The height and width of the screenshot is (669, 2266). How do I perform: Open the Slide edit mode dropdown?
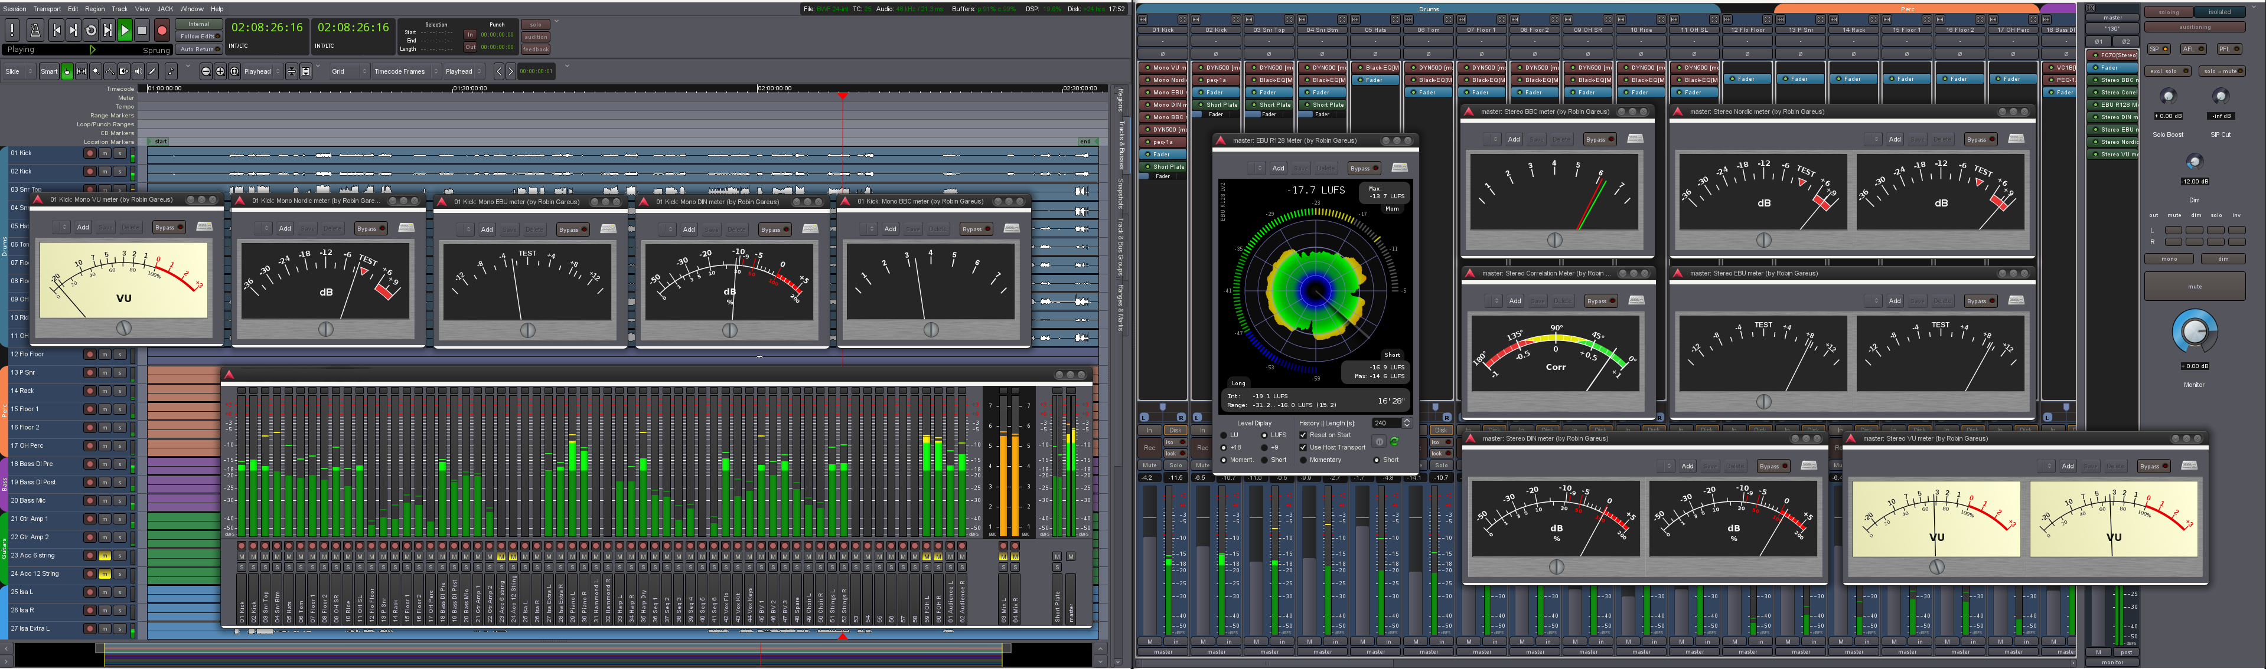coord(18,71)
